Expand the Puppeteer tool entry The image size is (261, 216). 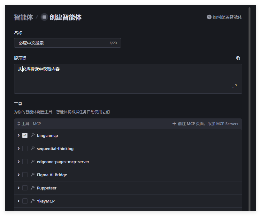[19, 188]
